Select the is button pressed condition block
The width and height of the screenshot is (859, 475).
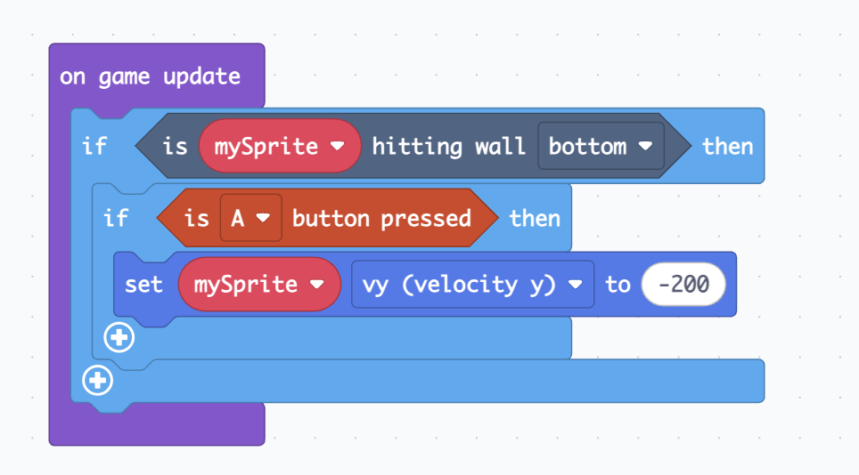327,218
